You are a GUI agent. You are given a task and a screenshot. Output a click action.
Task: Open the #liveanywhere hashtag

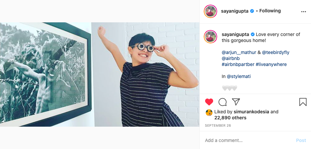[x=271, y=64]
